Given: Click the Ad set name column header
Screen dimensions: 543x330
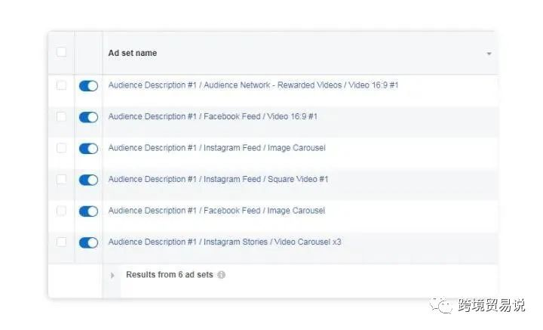Looking at the screenshot, I should tap(132, 53).
